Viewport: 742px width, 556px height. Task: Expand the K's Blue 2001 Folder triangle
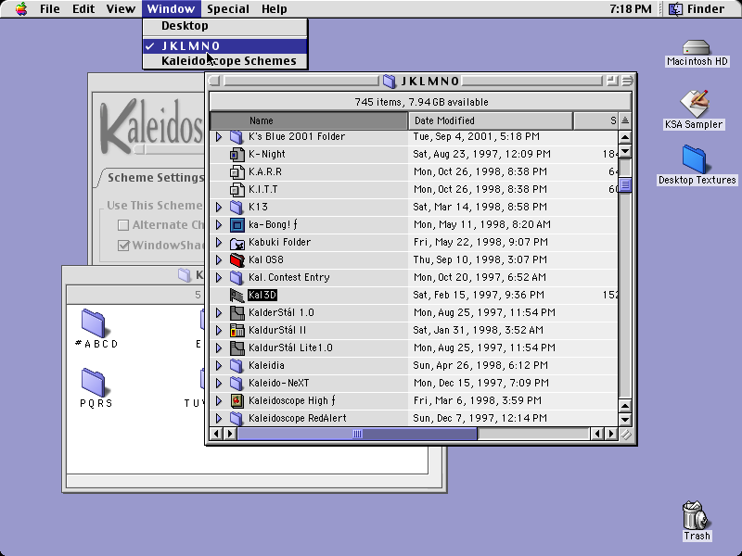point(219,136)
